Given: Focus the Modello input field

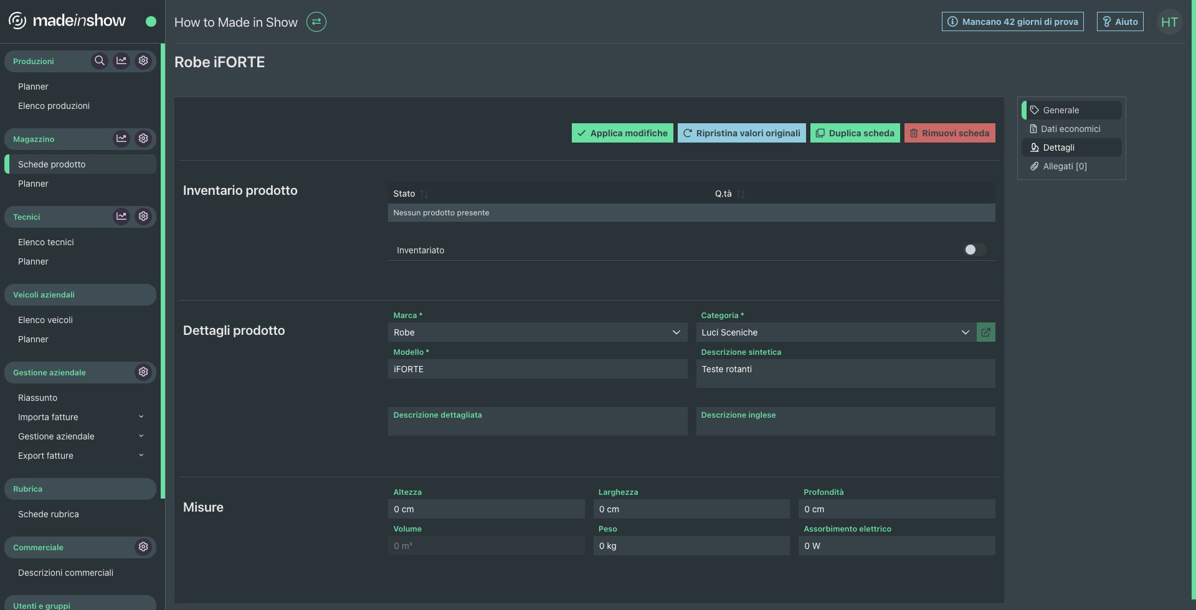Looking at the screenshot, I should click(538, 369).
